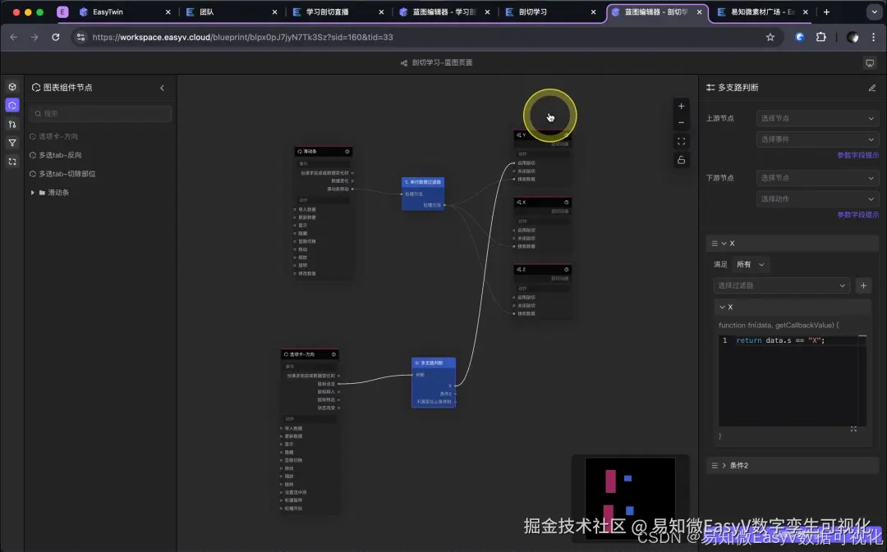Click the settings icon on the 滑动条 node header

[347, 152]
